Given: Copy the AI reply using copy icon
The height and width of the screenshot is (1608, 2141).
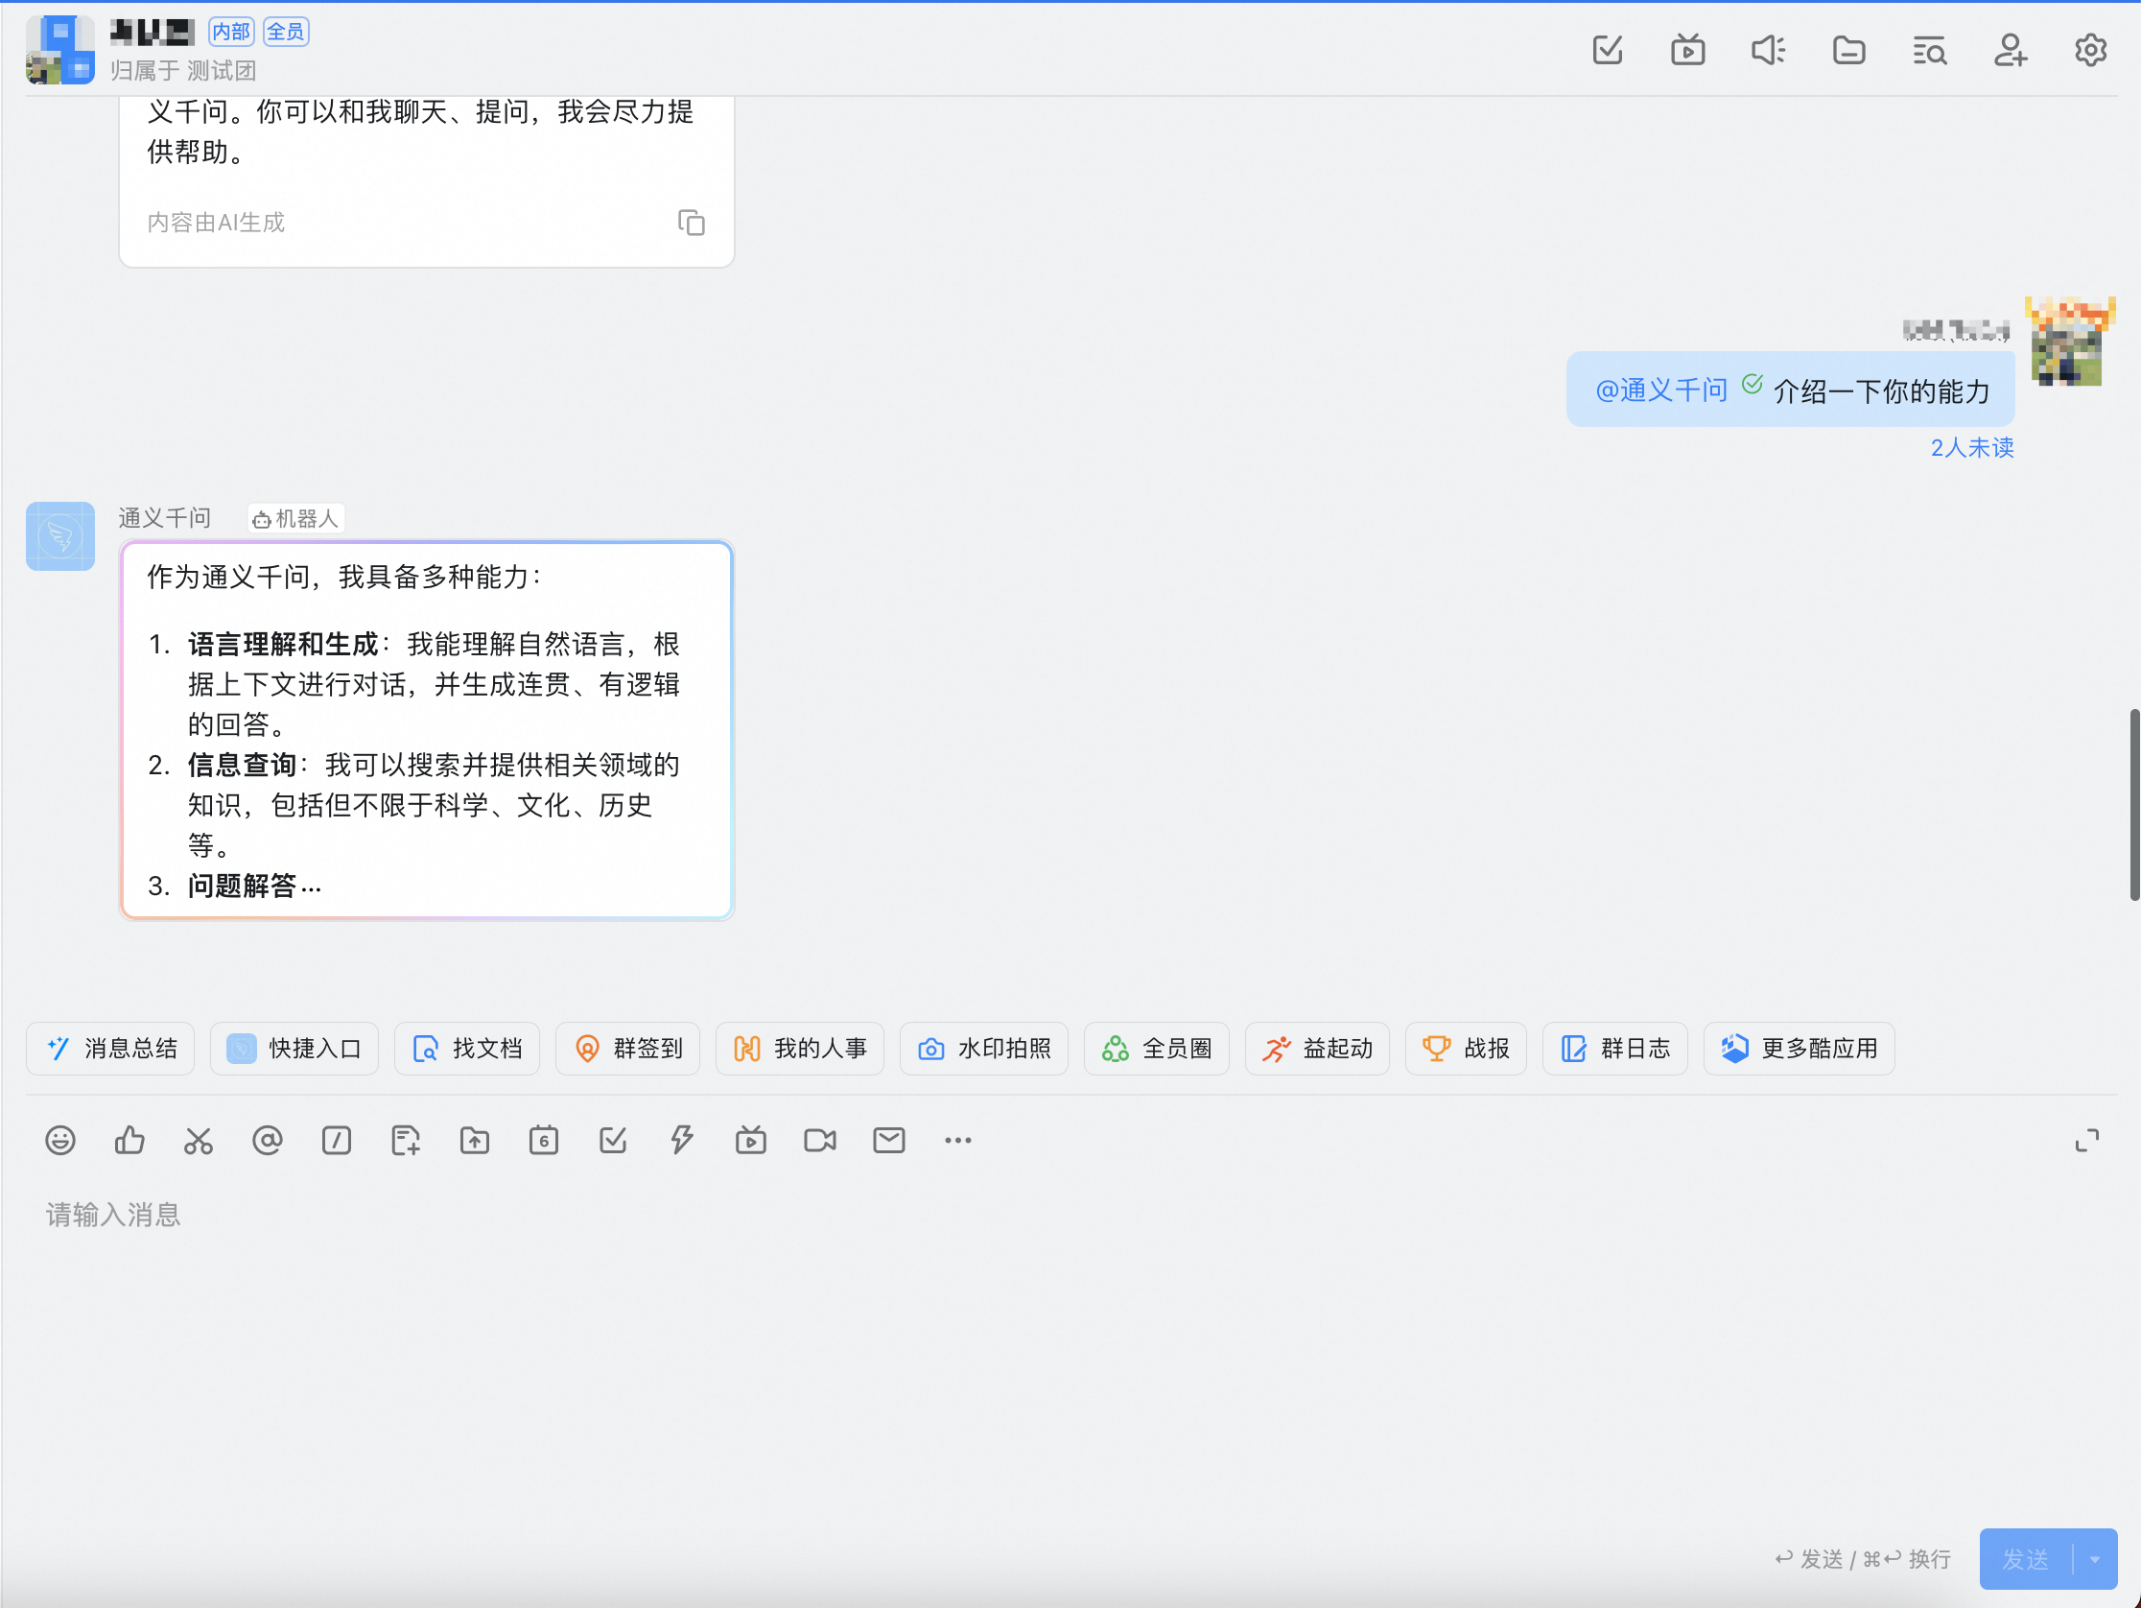Looking at the screenshot, I should pyautogui.click(x=691, y=223).
